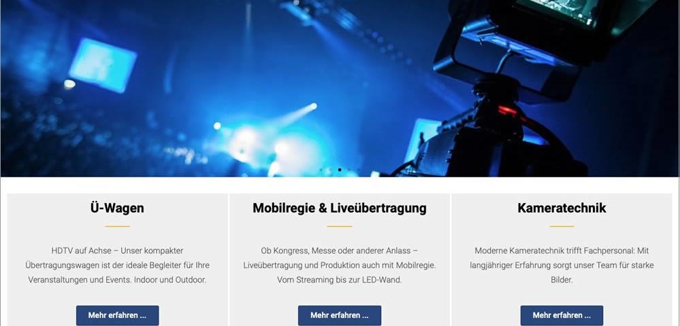Open Mehr erfahren under Kameratechnik
The image size is (680, 326).
click(562, 315)
